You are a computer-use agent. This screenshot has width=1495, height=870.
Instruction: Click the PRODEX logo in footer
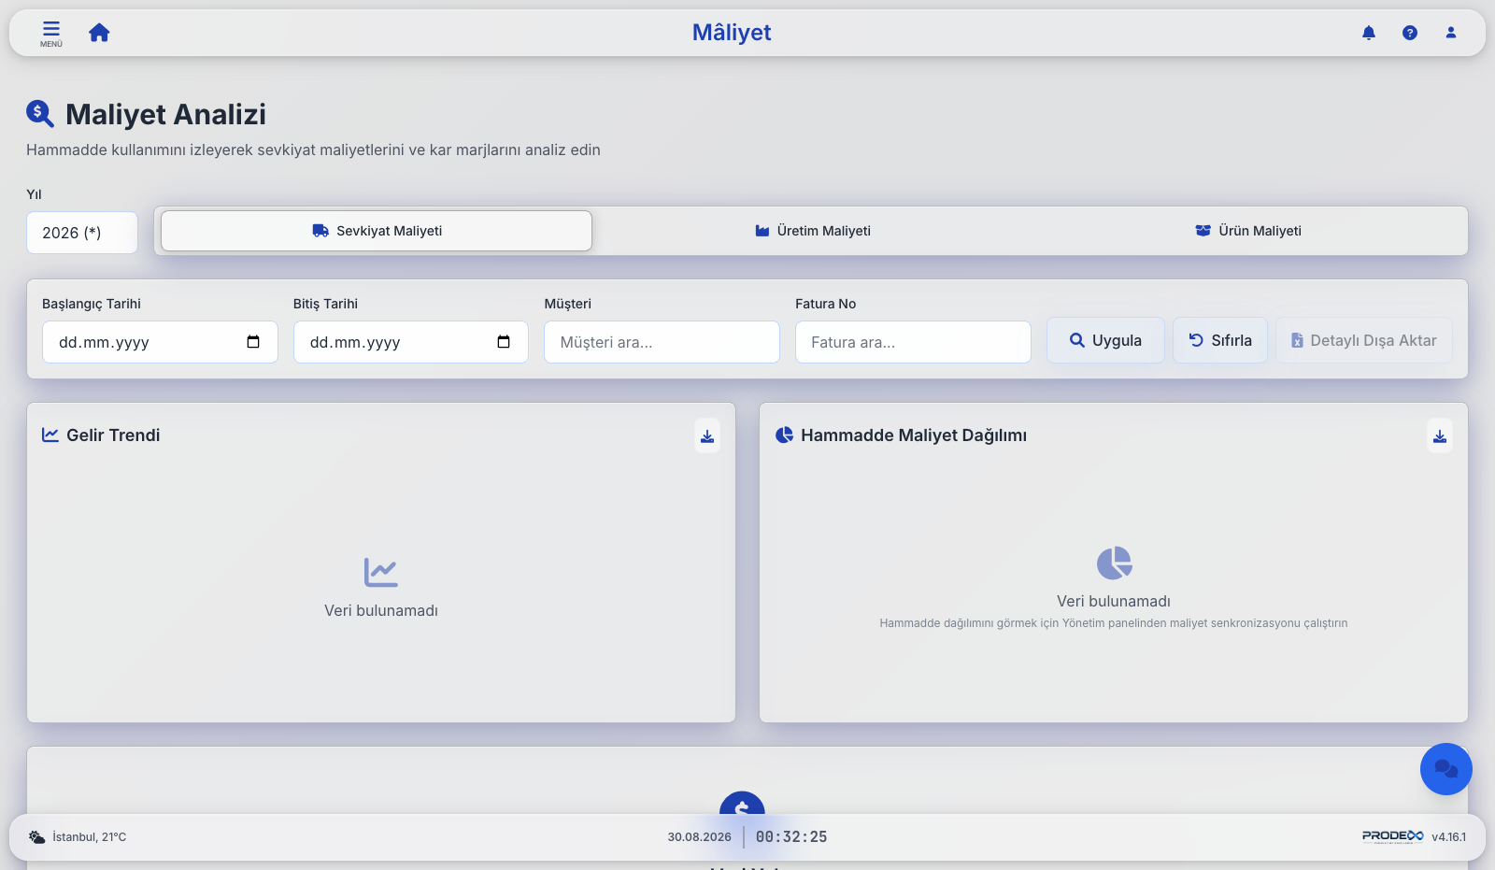(x=1392, y=836)
